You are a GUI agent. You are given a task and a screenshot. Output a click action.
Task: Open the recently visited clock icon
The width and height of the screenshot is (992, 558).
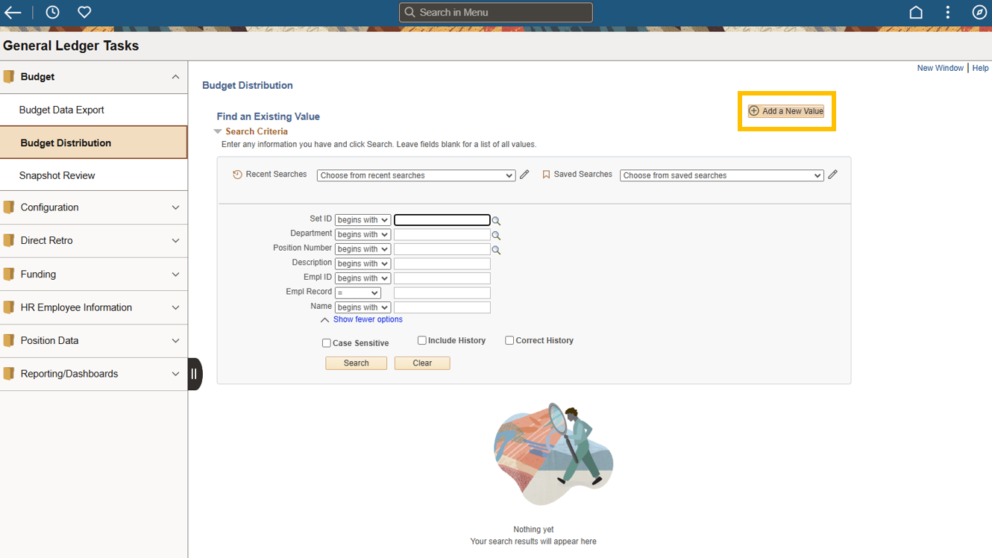pyautogui.click(x=52, y=13)
